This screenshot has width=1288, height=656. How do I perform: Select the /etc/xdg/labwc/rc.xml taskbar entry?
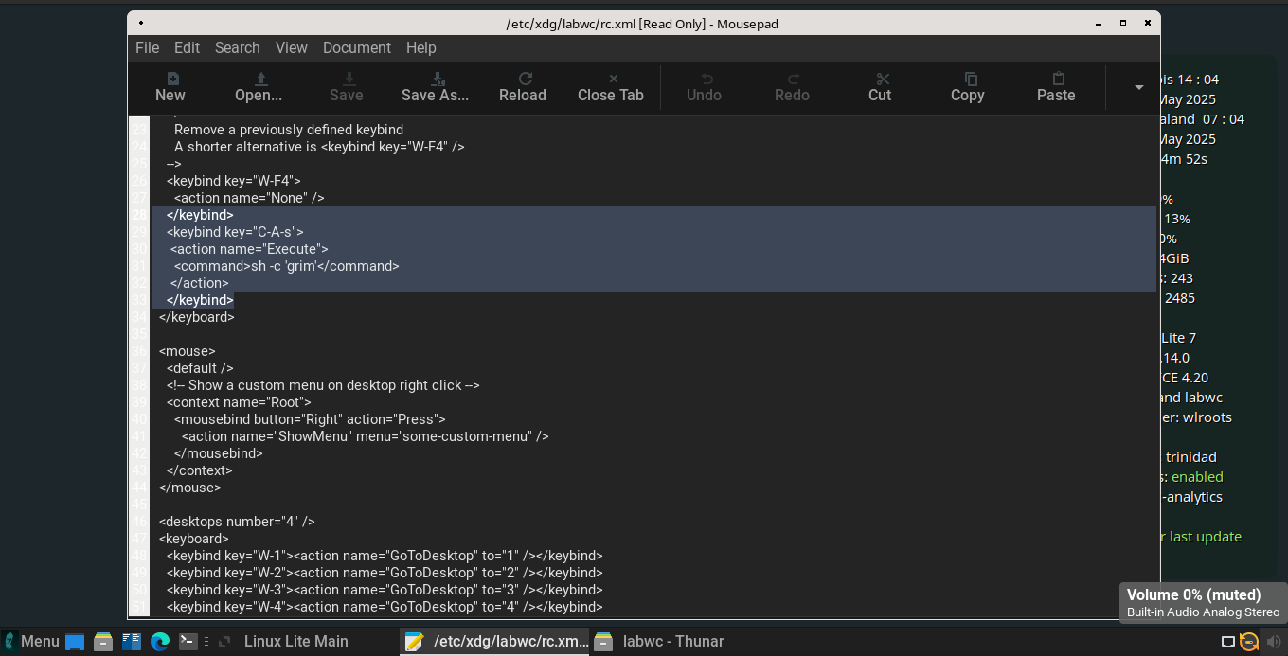click(494, 641)
